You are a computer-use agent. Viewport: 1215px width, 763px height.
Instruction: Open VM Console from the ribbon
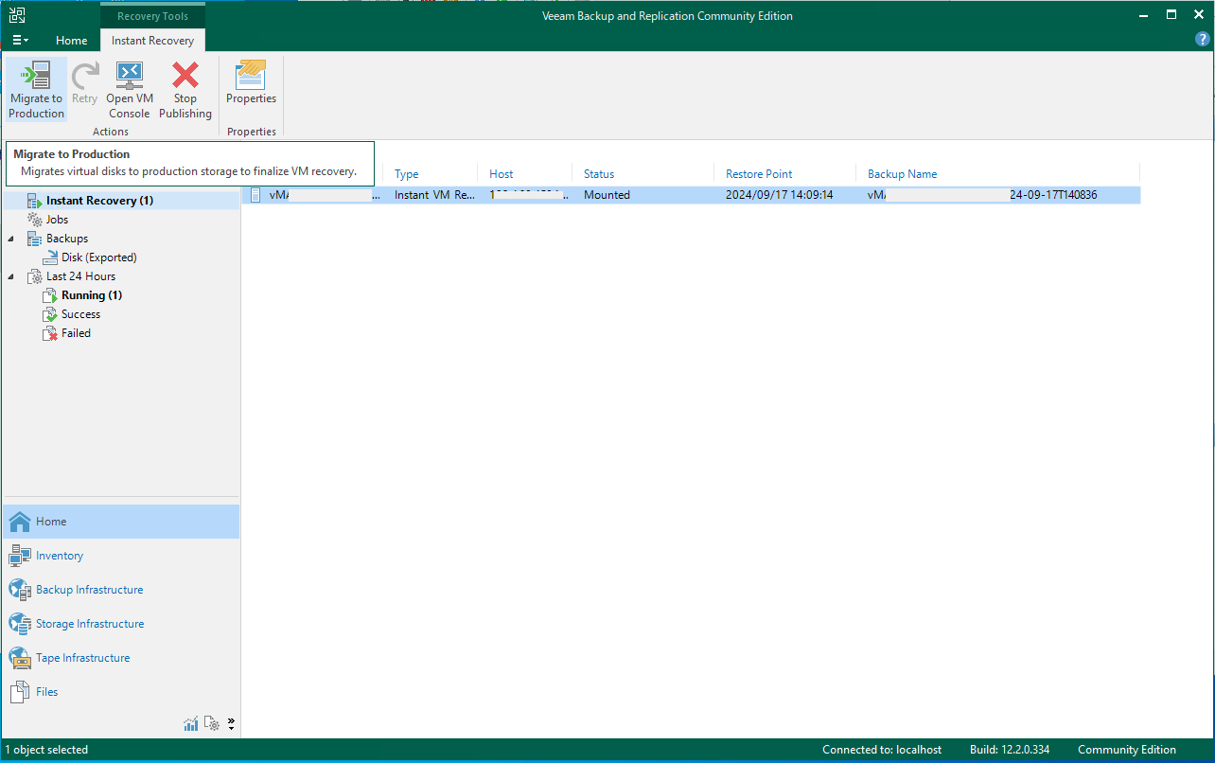pyautogui.click(x=129, y=90)
